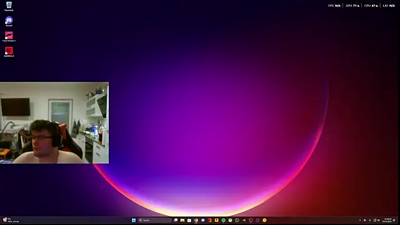Open the Discord desktop shortcut
This screenshot has height=225, width=400.
9,21
